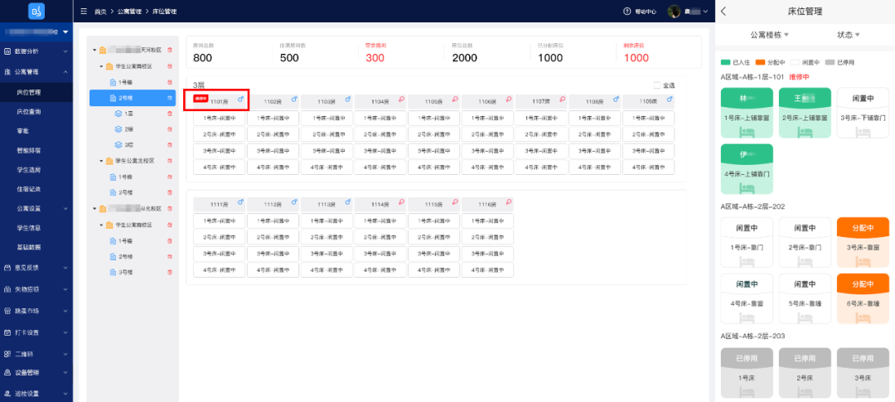Select bed 1号床 in room 1101

pos(219,118)
